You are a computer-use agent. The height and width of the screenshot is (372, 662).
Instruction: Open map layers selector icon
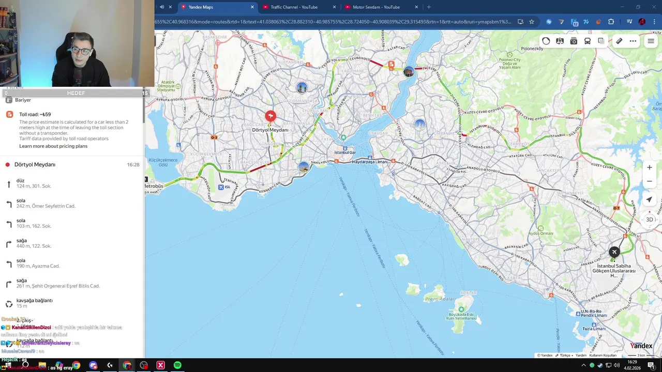point(601,41)
